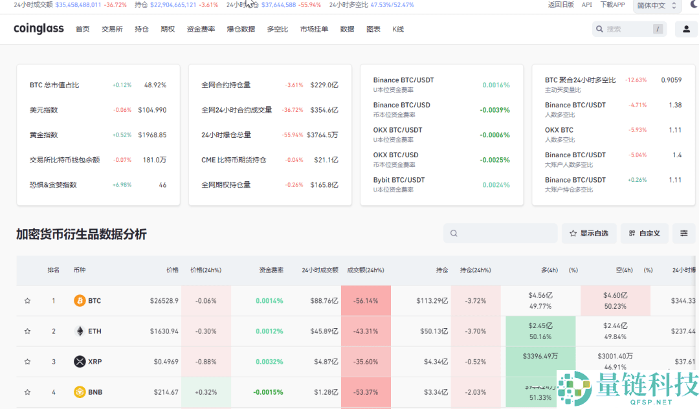Screen dimensions: 699x409
Task: Open the column filter icon beside 自定义
Action: tap(684, 233)
